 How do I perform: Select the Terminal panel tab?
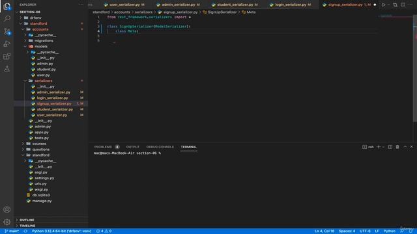click(x=189, y=147)
